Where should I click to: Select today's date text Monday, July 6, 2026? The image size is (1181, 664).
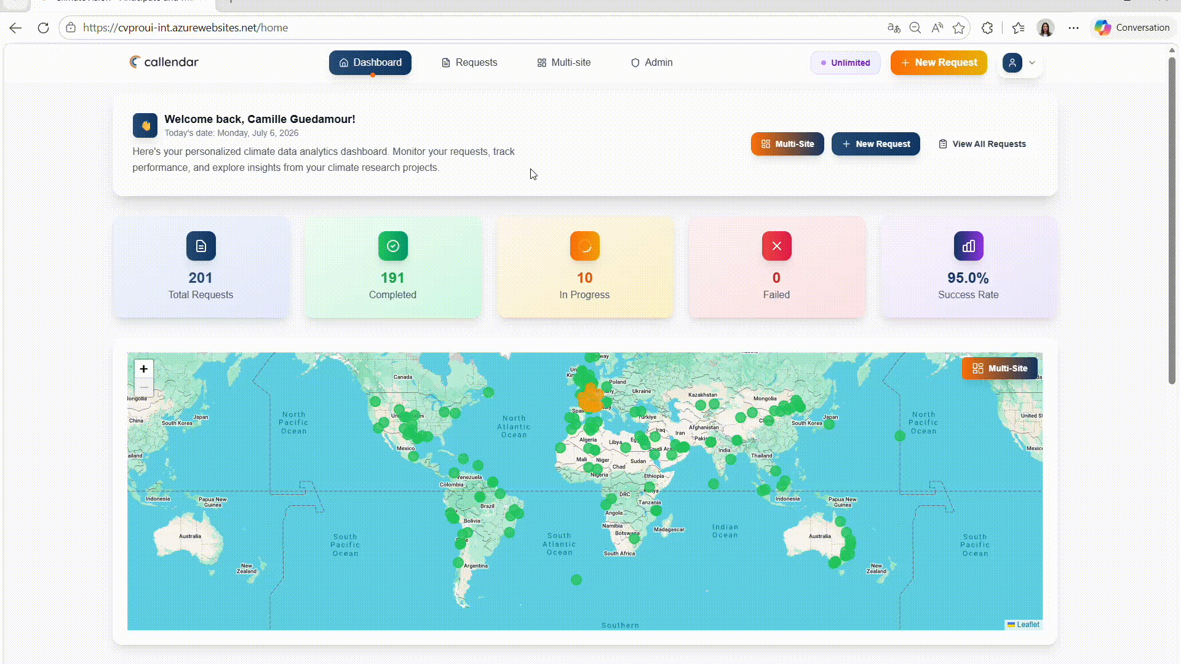point(257,133)
